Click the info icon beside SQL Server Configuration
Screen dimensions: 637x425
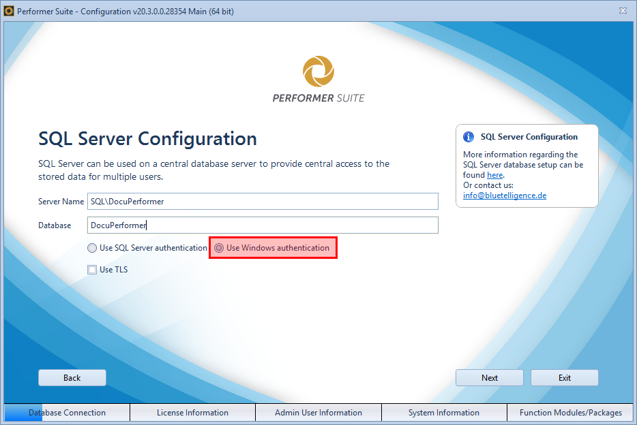point(469,136)
